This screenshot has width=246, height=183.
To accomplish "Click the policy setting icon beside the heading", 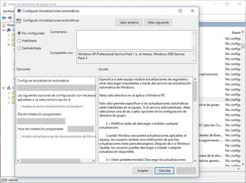I will (19, 21).
